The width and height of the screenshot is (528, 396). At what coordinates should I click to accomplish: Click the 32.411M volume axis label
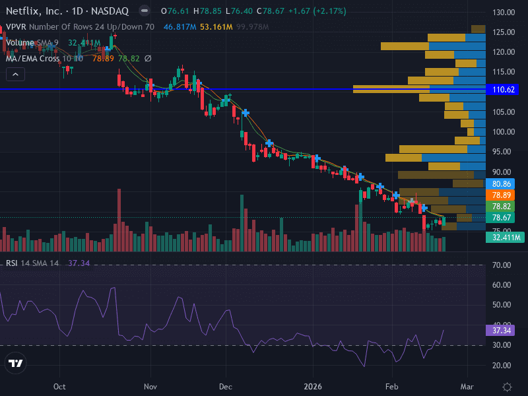click(506, 238)
